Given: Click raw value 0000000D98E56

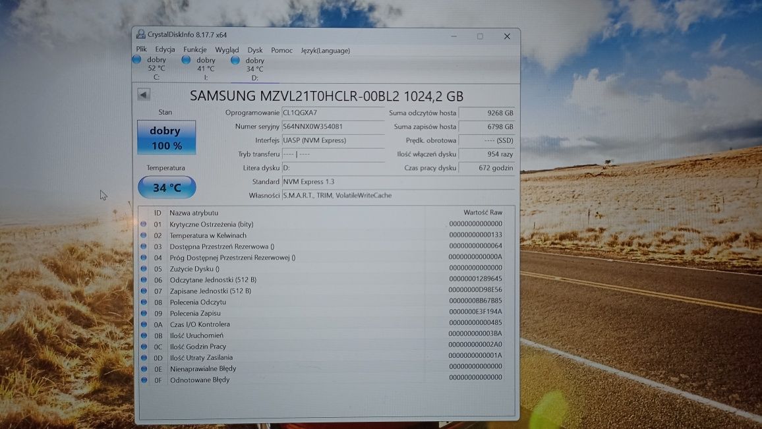Looking at the screenshot, I should click(x=475, y=289).
